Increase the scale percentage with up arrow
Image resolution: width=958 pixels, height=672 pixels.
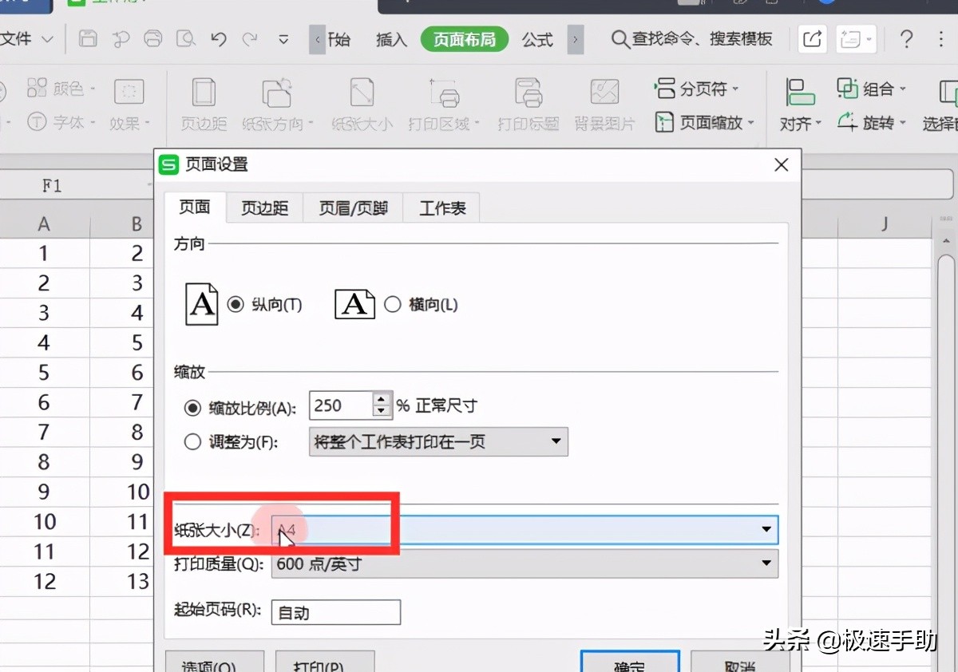tap(383, 399)
